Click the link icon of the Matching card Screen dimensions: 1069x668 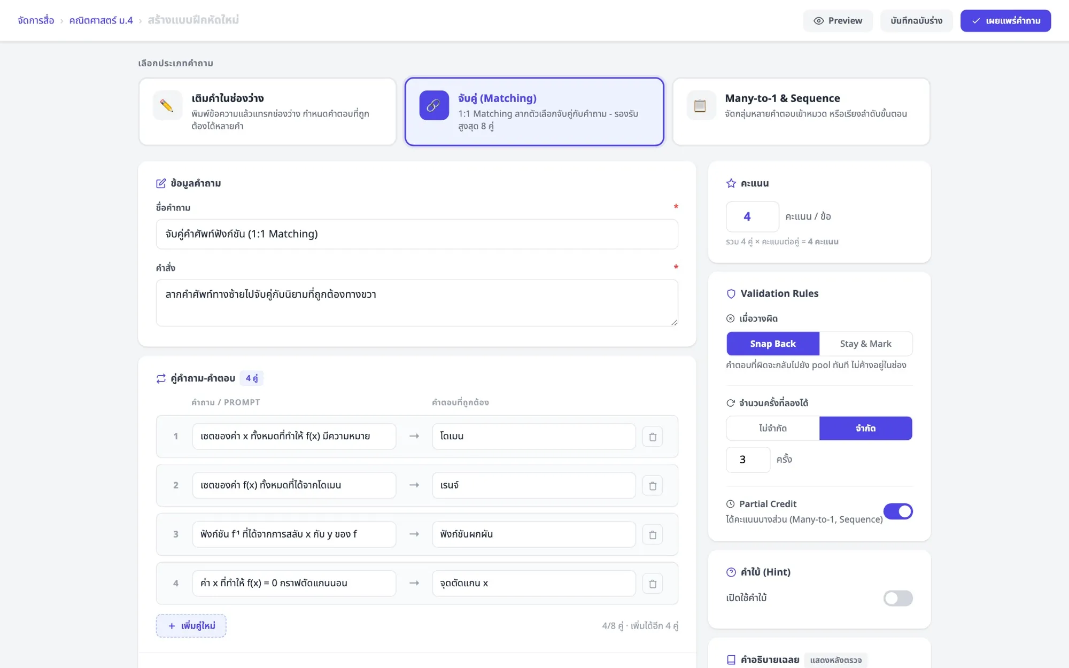tap(434, 105)
